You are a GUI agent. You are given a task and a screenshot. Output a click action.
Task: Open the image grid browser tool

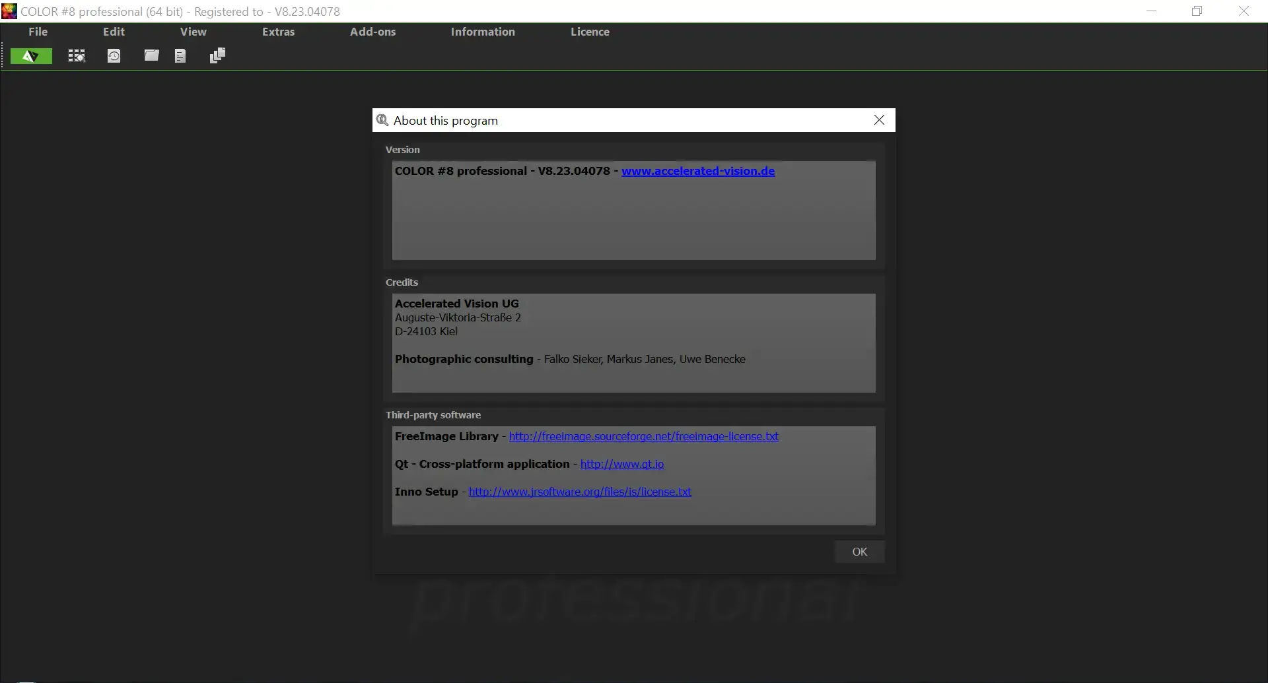click(76, 56)
